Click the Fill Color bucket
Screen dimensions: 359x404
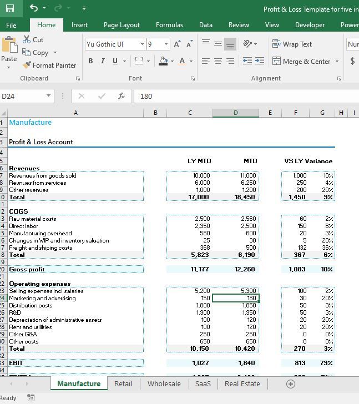(163, 61)
